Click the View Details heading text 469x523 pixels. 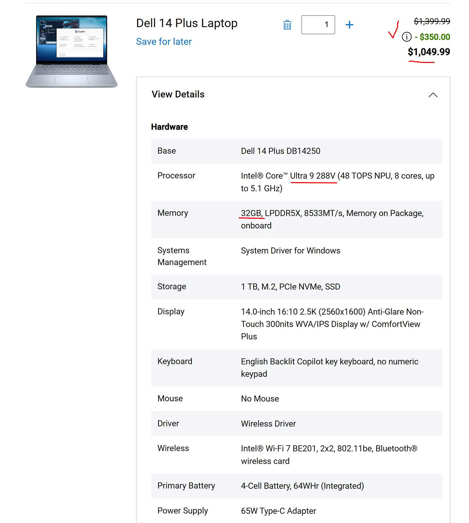pos(178,94)
